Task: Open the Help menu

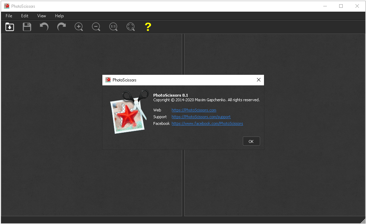Action: [x=59, y=16]
